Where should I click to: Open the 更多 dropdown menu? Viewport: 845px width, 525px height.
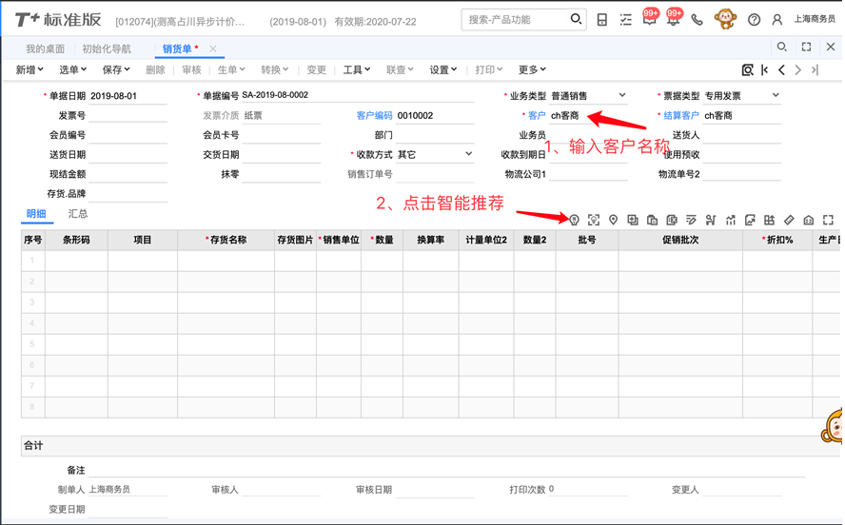coord(532,70)
